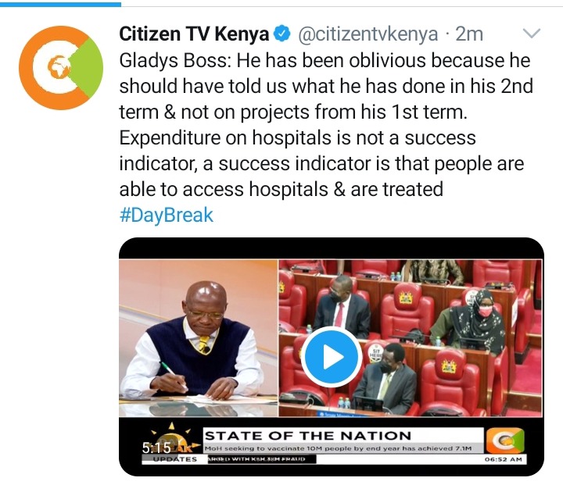This screenshot has height=492, width=563.
Task: Click the 5:15 video duration label
Action: (156, 448)
